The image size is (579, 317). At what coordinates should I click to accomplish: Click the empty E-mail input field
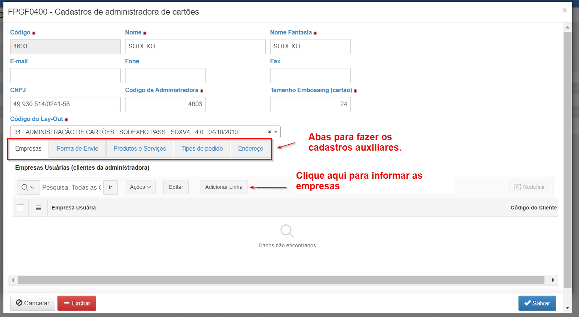(65, 75)
